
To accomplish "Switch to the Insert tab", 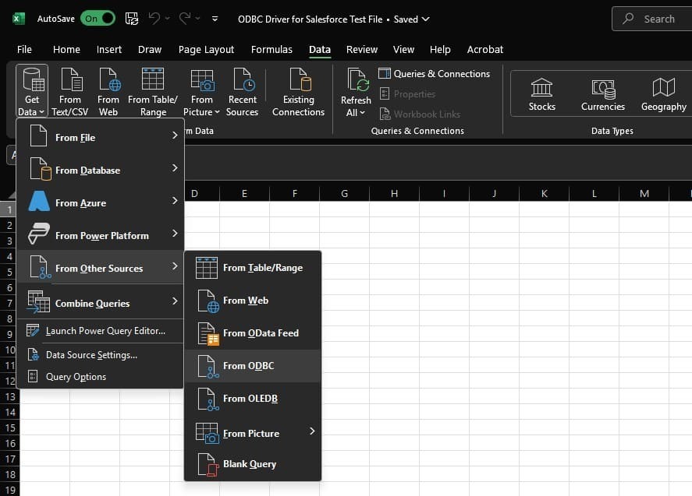I will coord(109,49).
